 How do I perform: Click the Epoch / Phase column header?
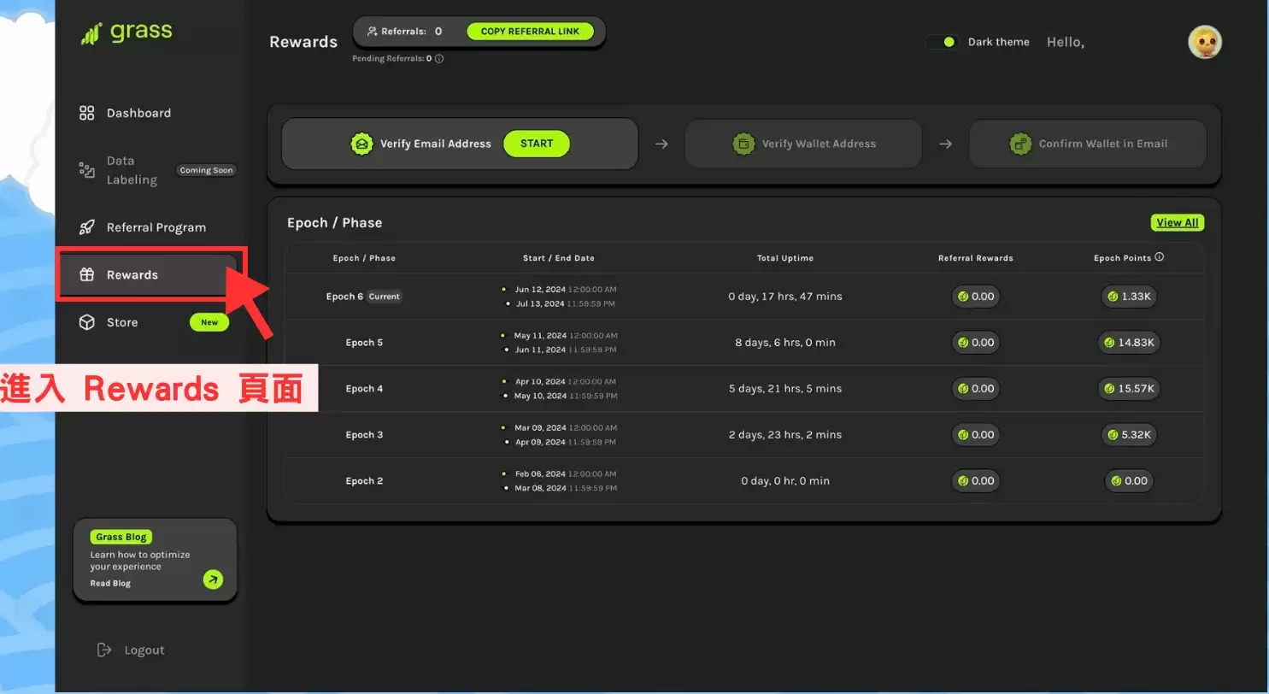(364, 258)
